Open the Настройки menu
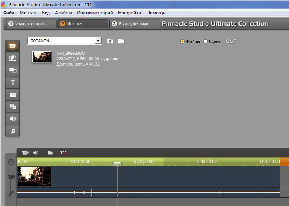The height and width of the screenshot is (206, 289). (130, 13)
